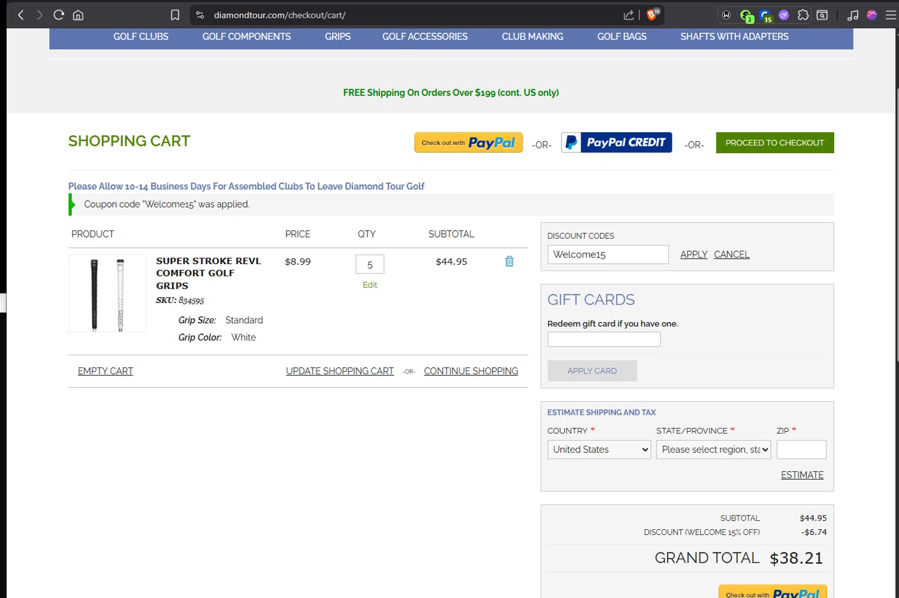
Task: Click Edit under the quantity box
Action: pos(370,285)
